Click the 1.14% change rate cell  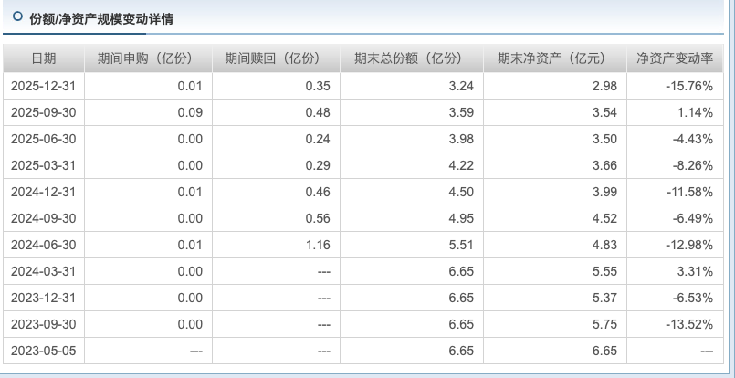(x=696, y=112)
